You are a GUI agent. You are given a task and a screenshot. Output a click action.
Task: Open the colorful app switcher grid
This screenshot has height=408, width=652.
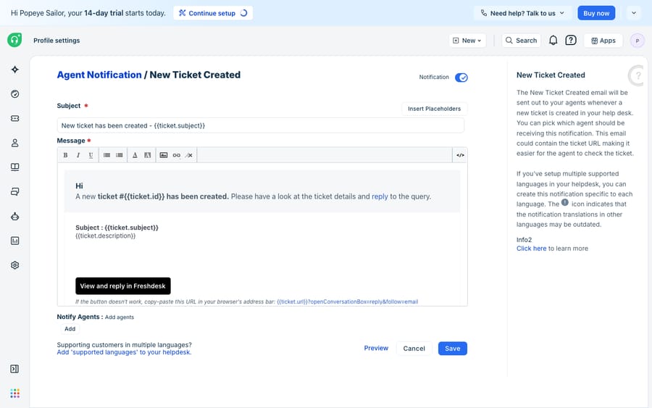(15, 394)
